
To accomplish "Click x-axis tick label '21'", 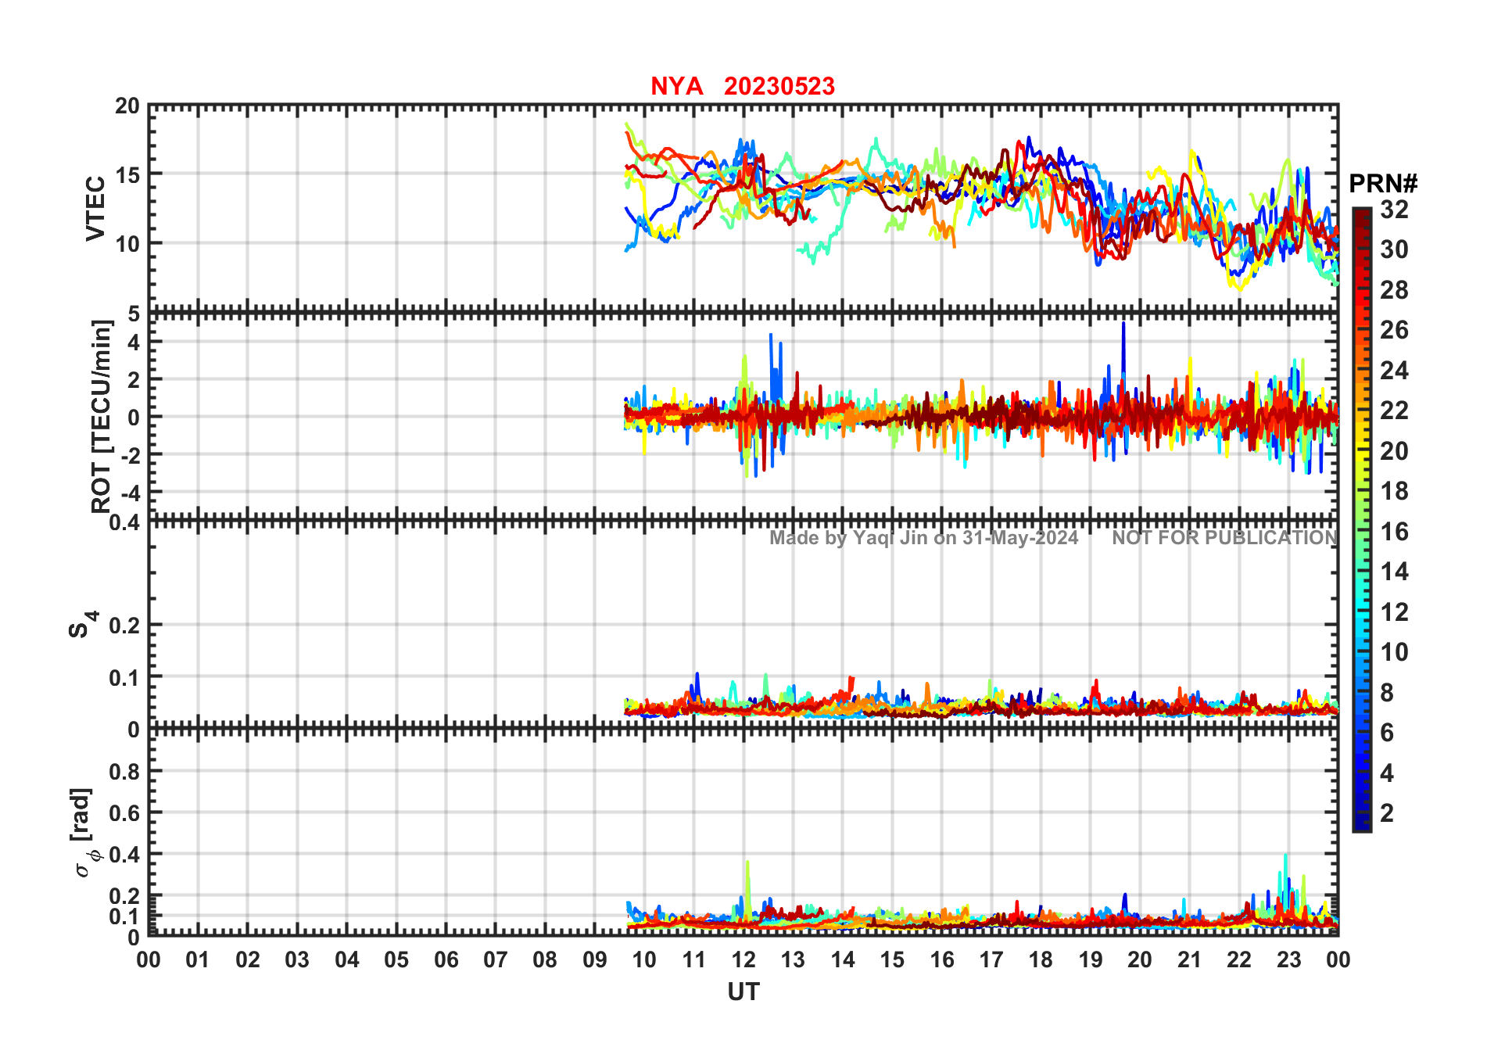I will 1189,959.
